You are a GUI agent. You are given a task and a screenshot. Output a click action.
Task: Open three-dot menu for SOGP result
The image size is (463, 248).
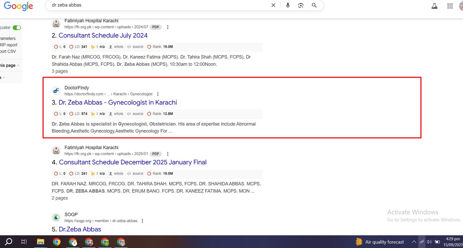pos(142,221)
